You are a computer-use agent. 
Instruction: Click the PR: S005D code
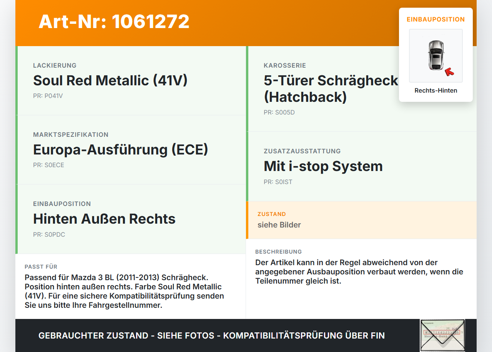click(279, 113)
